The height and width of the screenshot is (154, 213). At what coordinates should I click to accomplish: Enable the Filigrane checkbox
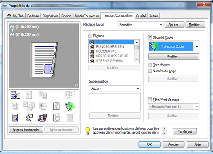(x=90, y=36)
